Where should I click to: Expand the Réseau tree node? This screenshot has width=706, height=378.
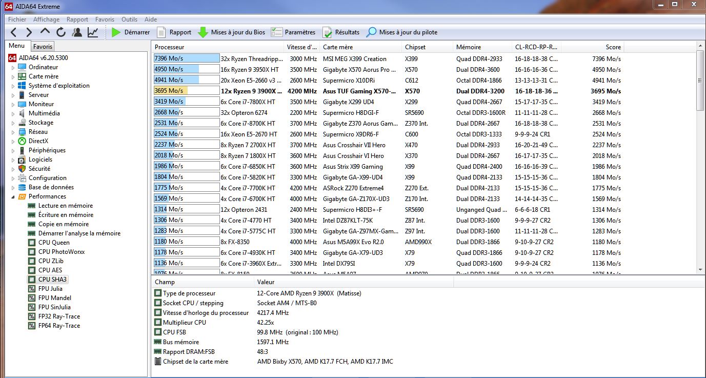[x=13, y=132]
